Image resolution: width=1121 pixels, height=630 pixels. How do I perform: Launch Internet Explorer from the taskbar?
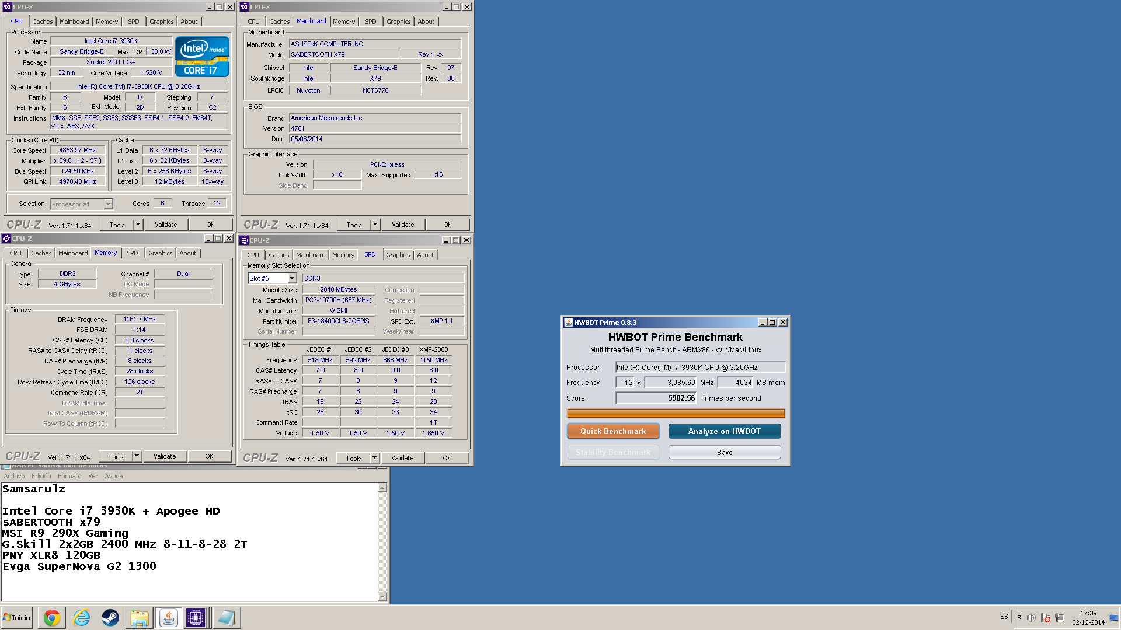[81, 618]
